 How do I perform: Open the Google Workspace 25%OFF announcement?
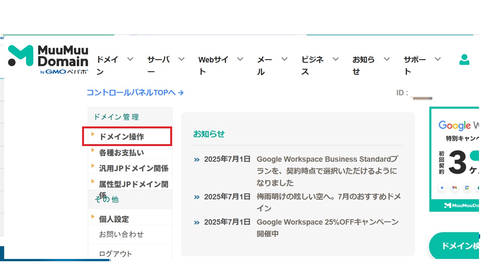click(328, 228)
